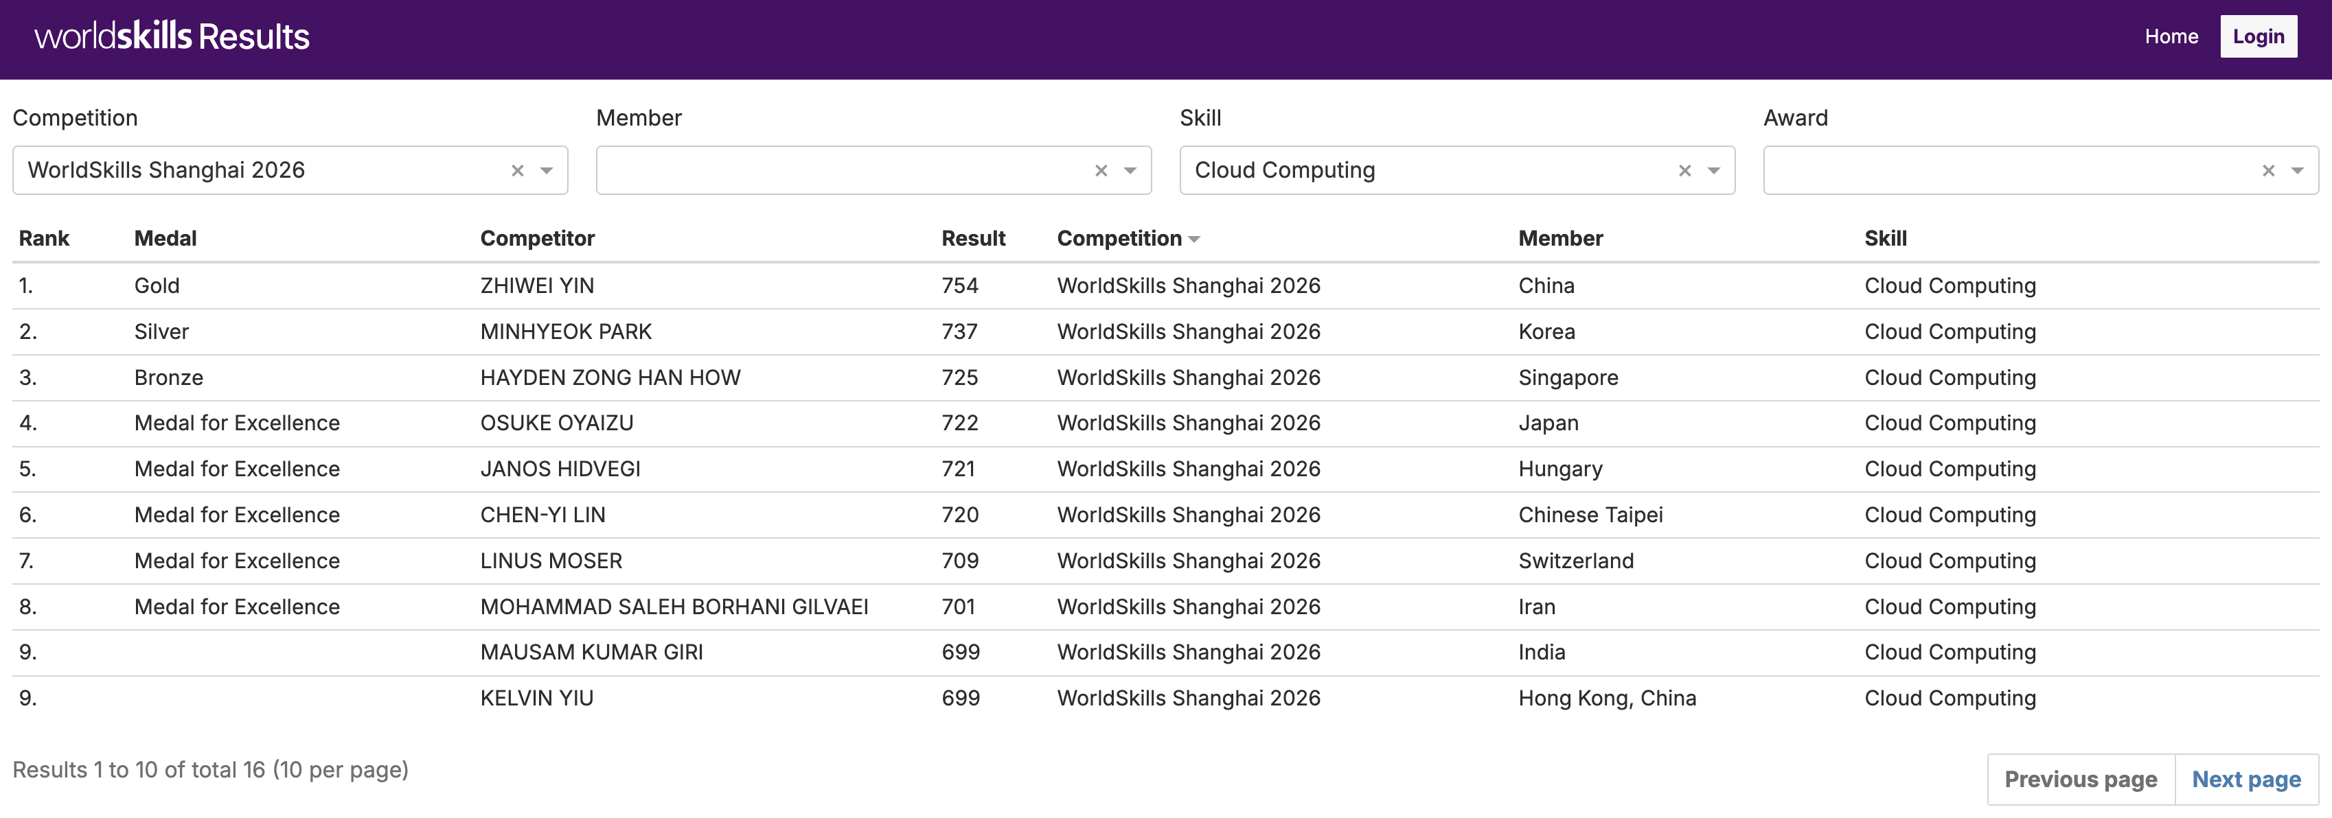Image resolution: width=2332 pixels, height=818 pixels.
Task: Select competitor KELVIN YIU
Action: [x=537, y=699]
